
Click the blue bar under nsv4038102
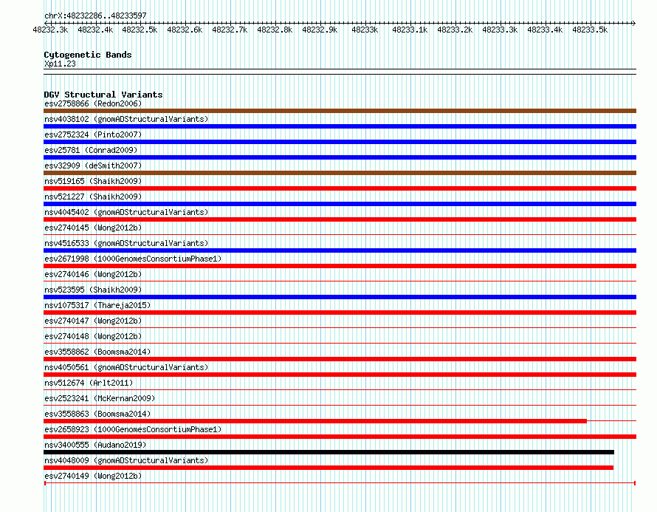point(340,126)
